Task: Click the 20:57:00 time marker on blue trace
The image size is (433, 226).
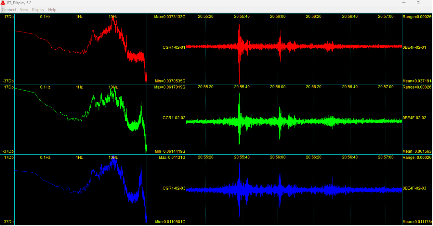Action: [x=386, y=157]
